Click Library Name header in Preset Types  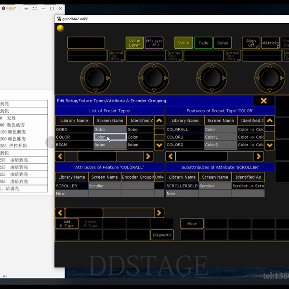[75, 120]
